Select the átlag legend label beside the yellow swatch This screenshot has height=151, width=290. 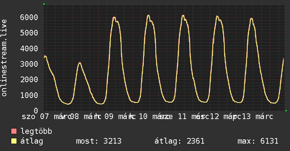[32, 141]
